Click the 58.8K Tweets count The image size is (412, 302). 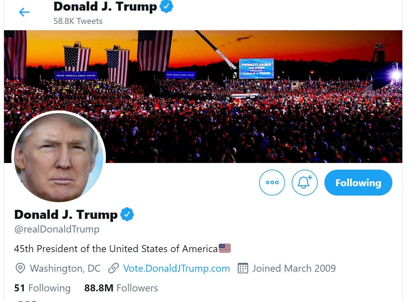pos(78,21)
